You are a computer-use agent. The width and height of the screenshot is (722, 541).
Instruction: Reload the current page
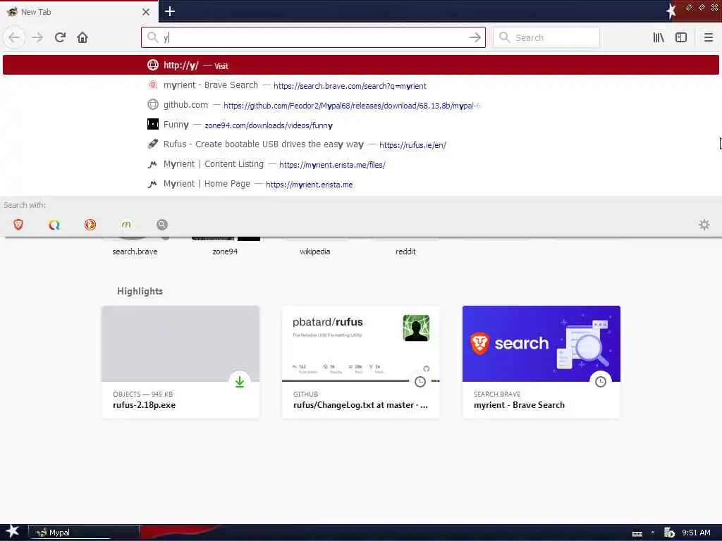(x=61, y=37)
